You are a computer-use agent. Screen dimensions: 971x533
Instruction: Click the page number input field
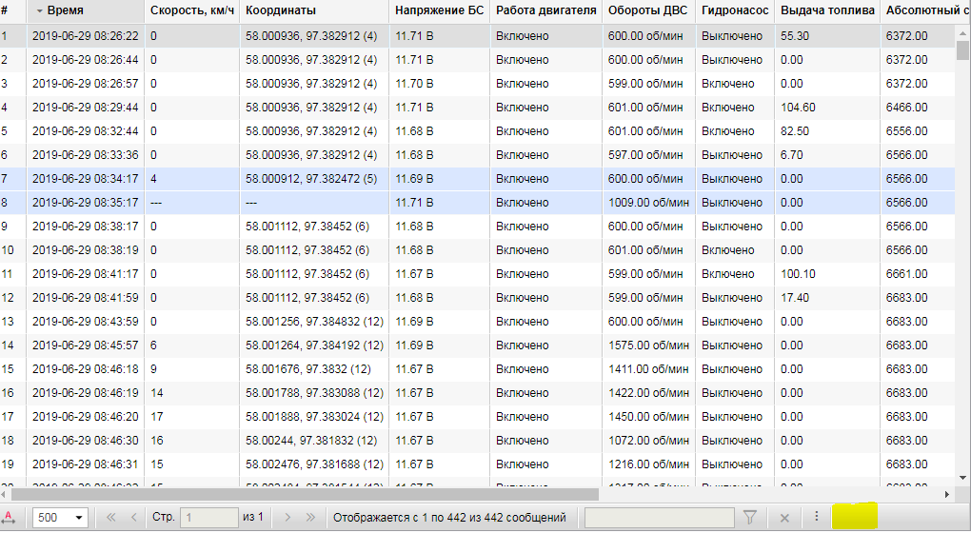(208, 517)
